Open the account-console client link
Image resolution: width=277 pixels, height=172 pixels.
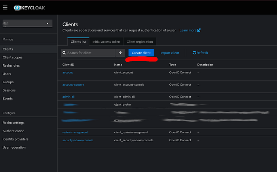point(73,85)
